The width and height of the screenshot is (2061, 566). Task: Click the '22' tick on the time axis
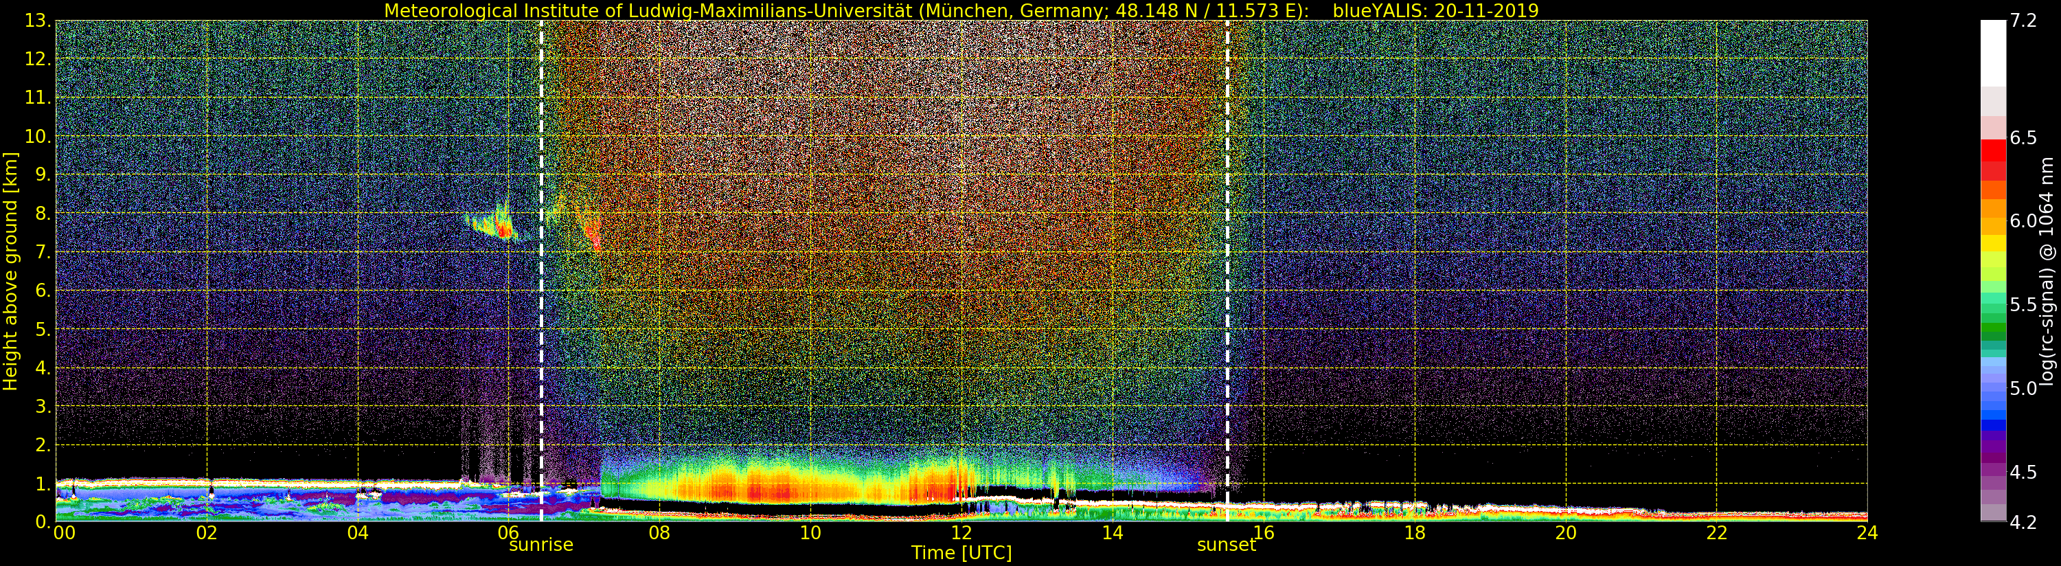pyautogui.click(x=1716, y=532)
